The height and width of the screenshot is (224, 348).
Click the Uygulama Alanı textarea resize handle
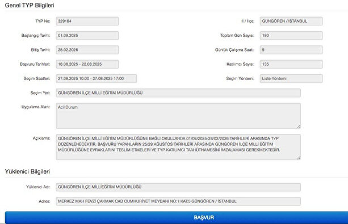tap(299, 126)
